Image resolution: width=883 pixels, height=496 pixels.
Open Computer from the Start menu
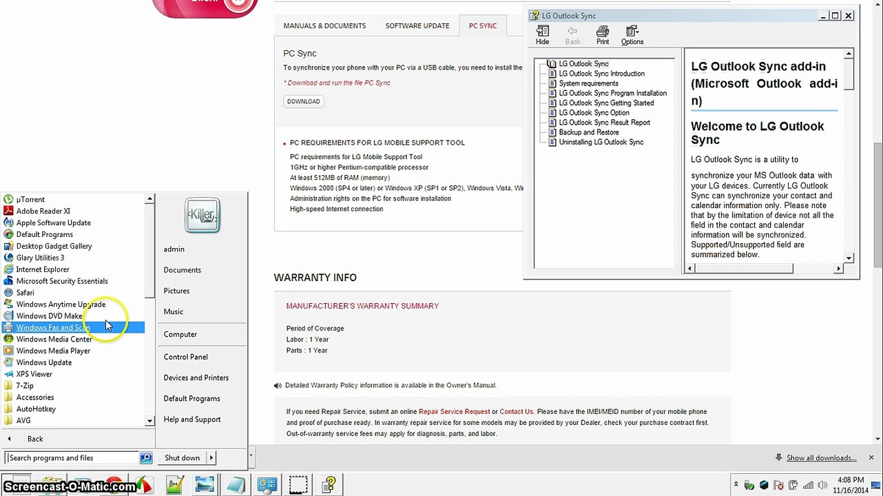click(180, 334)
